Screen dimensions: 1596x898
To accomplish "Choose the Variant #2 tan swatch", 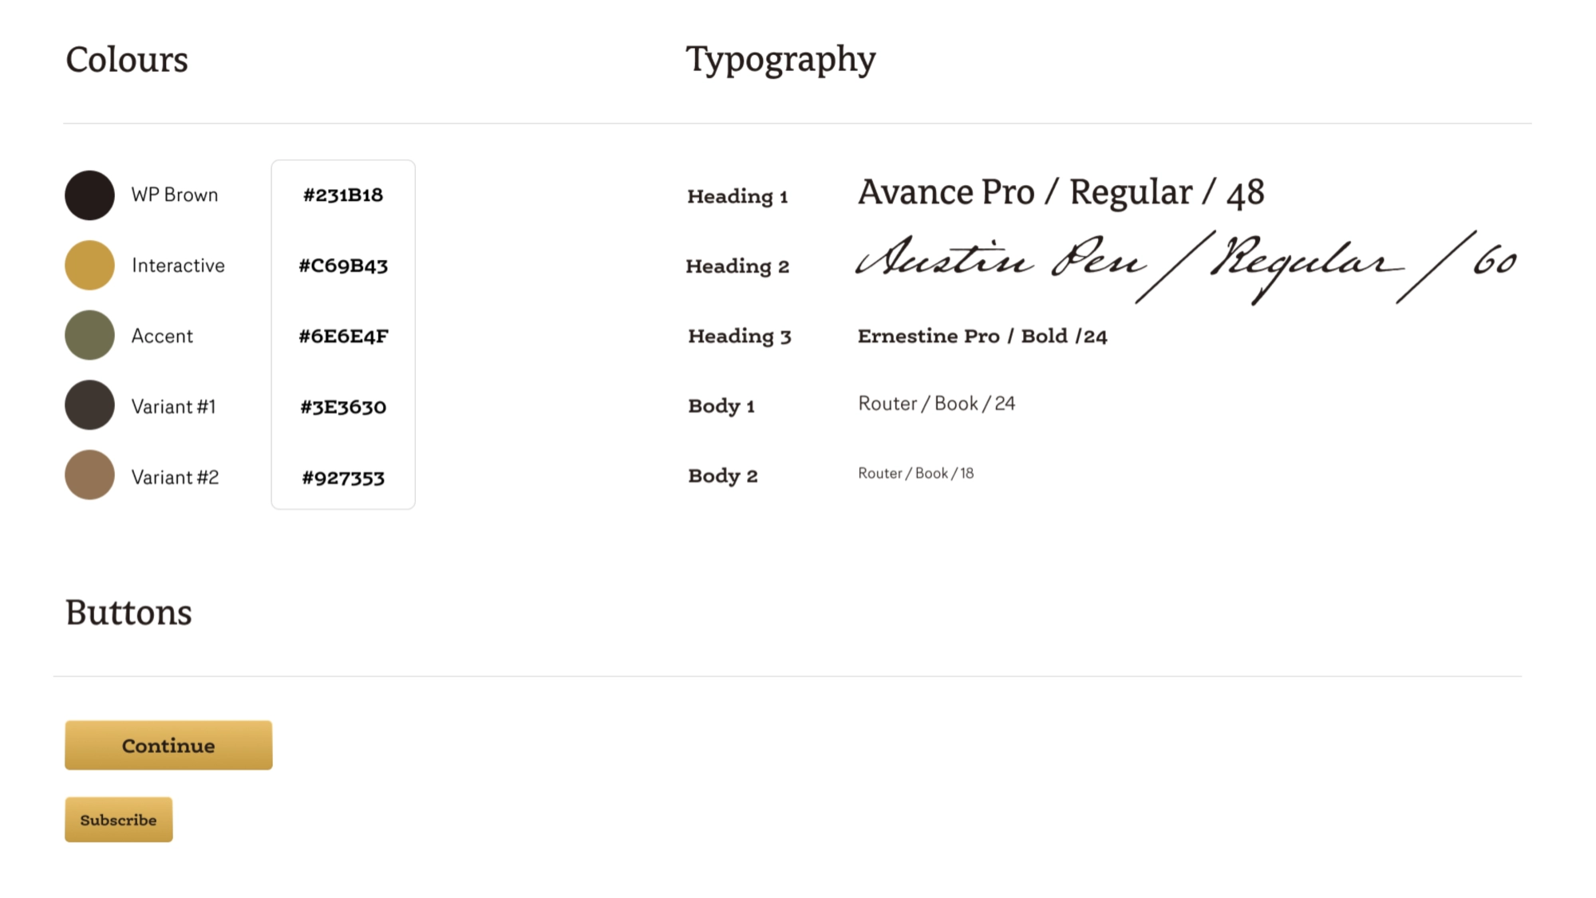I will tap(89, 475).
